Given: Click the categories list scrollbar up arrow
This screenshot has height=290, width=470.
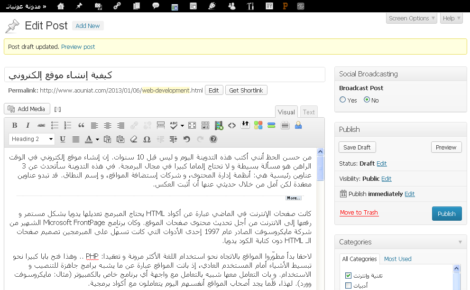Looking at the screenshot, I should click(457, 269).
